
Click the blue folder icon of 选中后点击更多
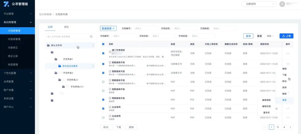point(60,66)
